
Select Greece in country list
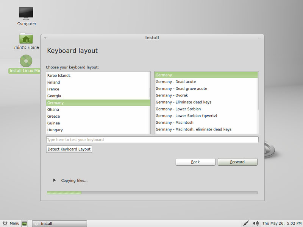[x=98, y=116]
